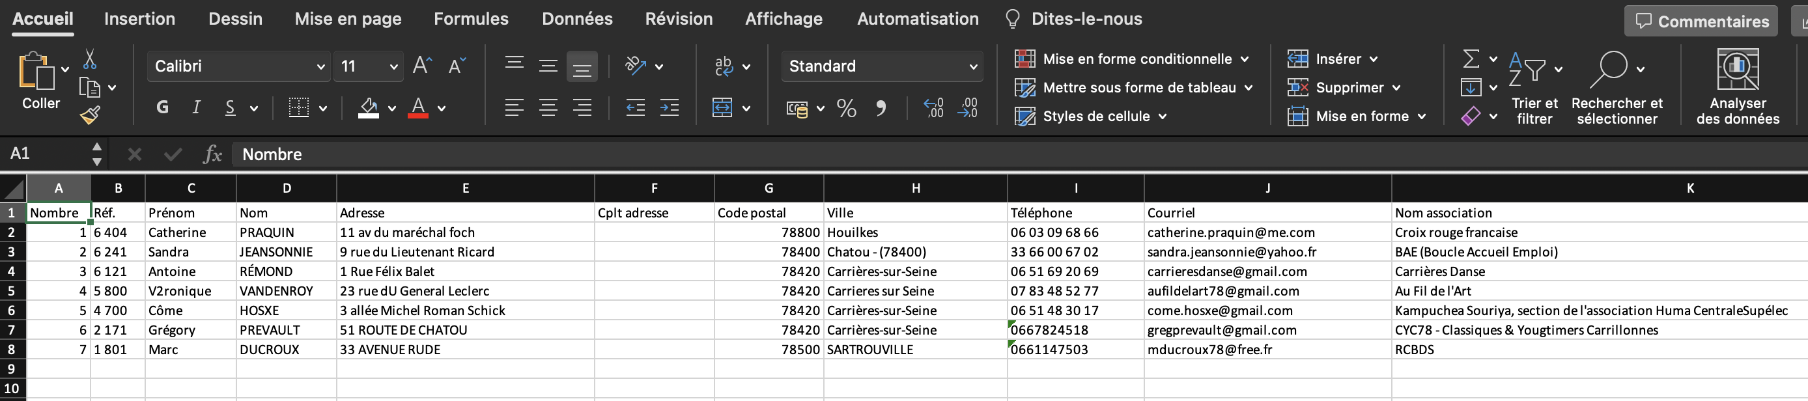Align text to the right

point(582,107)
